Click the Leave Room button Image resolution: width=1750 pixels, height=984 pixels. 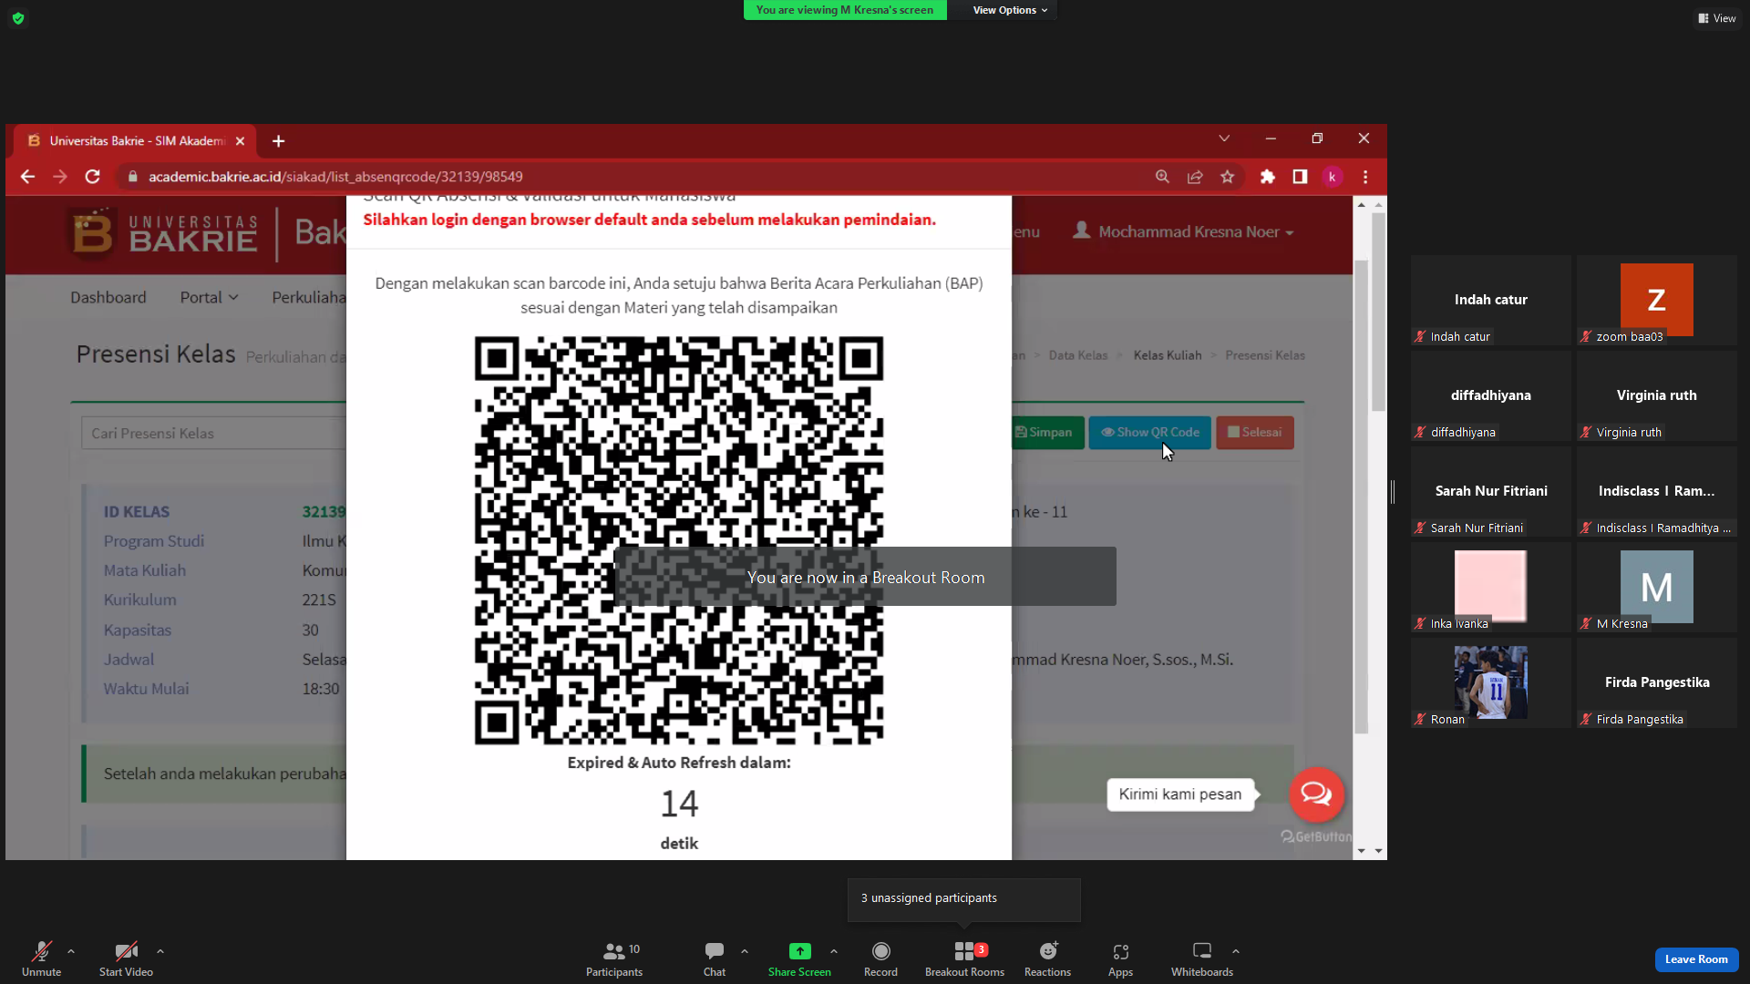(1696, 959)
